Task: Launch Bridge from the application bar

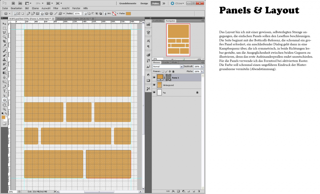Action: coord(13,3)
